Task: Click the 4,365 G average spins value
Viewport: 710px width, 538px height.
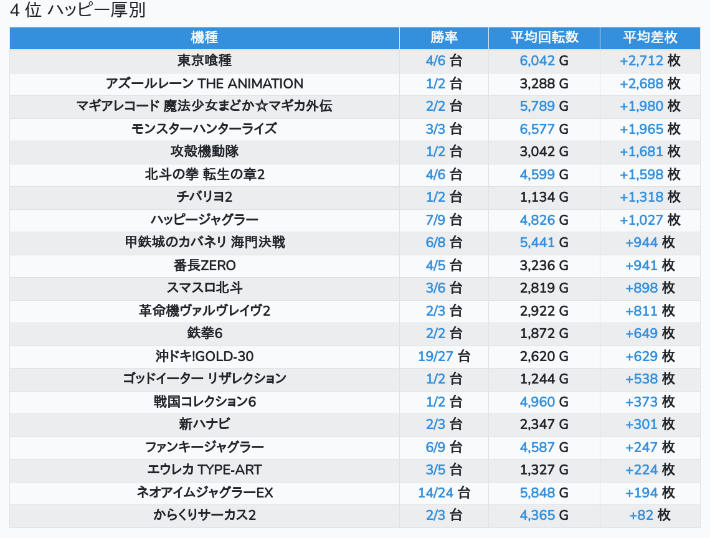Action: 544,515
